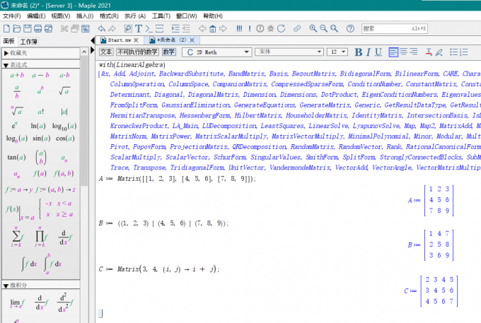Save the worksheet with the floppy icon
Viewport: 481px width, 323px height.
28,28
